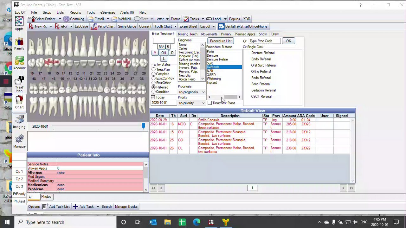Click the treatment date field 2020-10-01
This screenshot has height=228, width=406.
[164, 103]
